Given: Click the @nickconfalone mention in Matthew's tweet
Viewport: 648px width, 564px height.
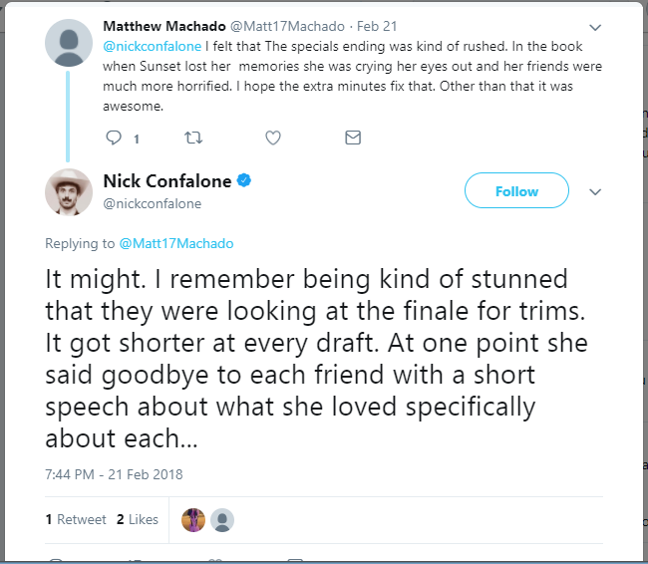Looking at the screenshot, I should (153, 47).
